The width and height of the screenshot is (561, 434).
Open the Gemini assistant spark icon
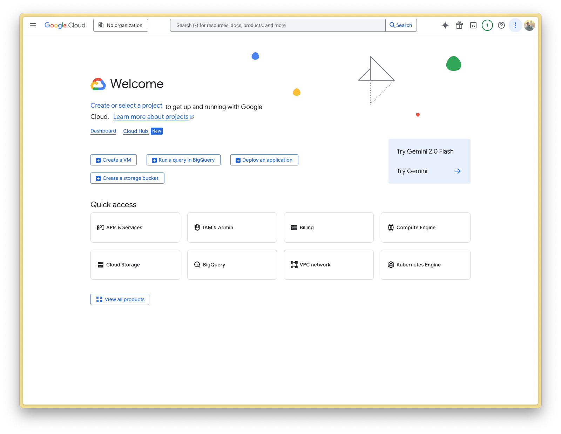coord(445,25)
